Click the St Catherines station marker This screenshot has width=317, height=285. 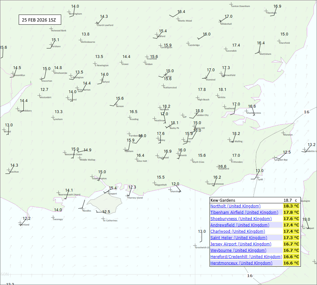click(103, 218)
